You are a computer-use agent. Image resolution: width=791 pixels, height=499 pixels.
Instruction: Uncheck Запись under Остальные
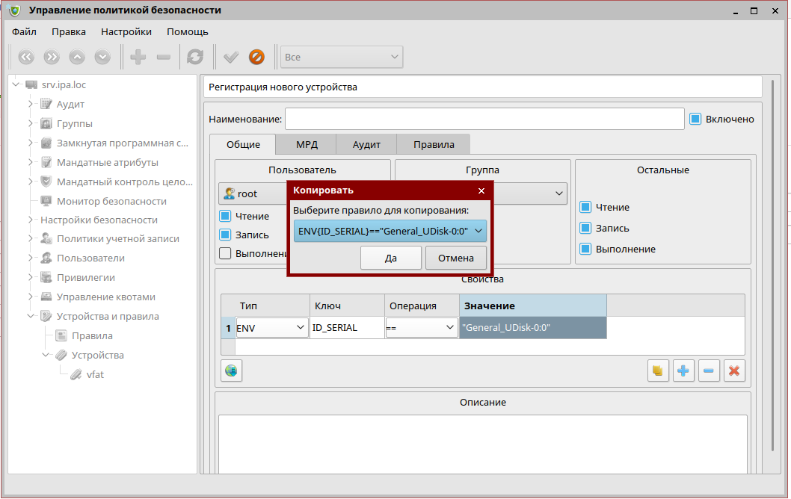[586, 228]
